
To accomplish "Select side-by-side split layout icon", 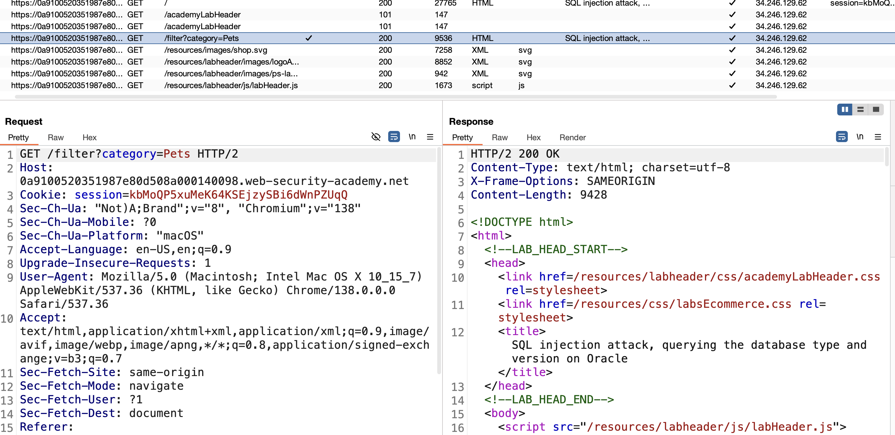I will (x=845, y=110).
